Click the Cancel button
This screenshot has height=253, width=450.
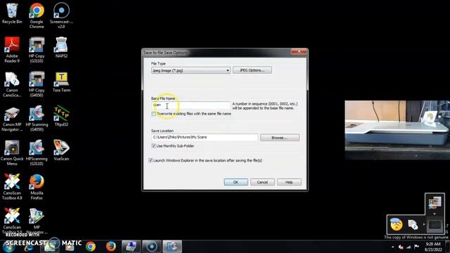coord(262,182)
